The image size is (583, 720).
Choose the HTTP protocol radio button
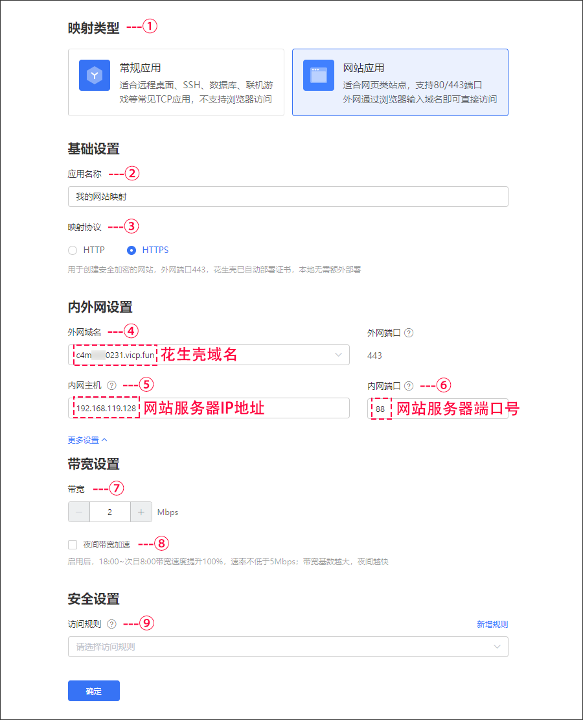pyautogui.click(x=73, y=250)
